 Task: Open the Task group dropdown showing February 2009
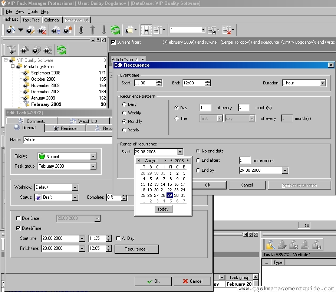[x=93, y=166]
